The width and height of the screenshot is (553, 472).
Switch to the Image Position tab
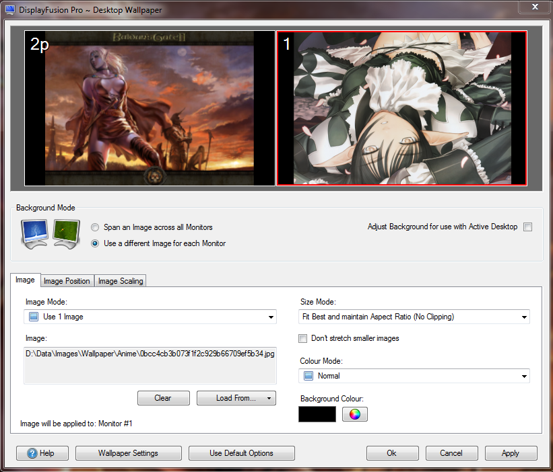[x=67, y=281]
